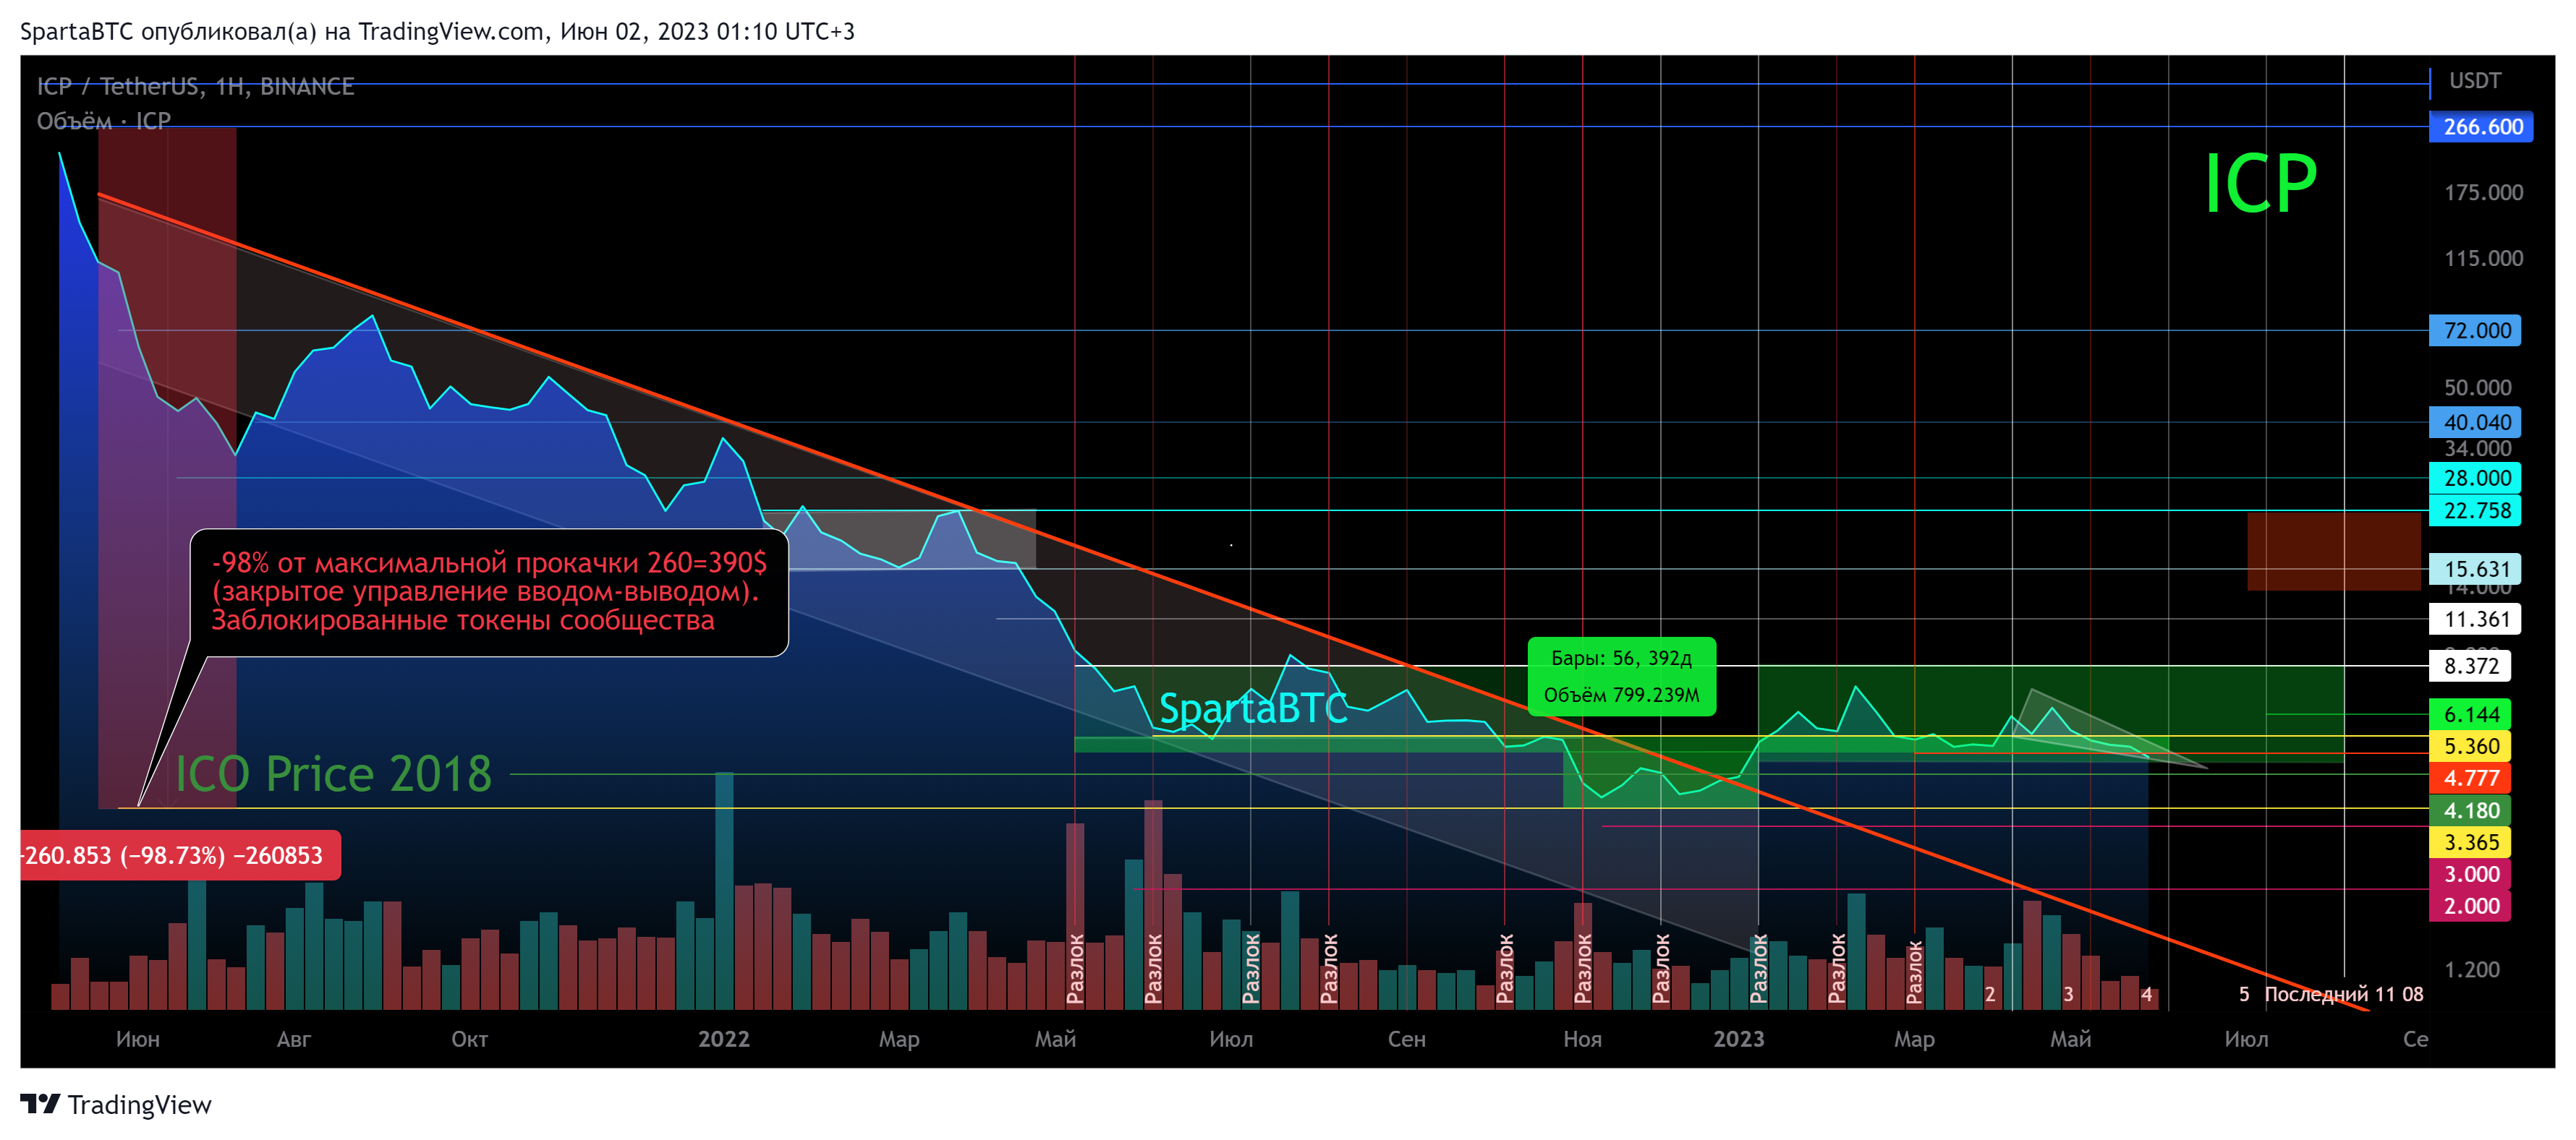2576x1140 pixels.
Task: Click the 'Последний 11 08' label near the bottom right
Action: (2343, 994)
